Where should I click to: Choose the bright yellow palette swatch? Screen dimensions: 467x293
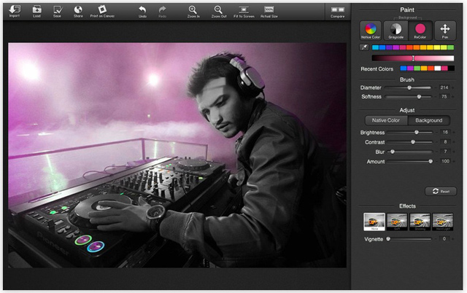[436, 47]
